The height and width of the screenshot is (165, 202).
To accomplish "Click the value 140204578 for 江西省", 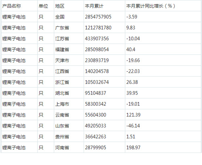I will [x=97, y=71].
